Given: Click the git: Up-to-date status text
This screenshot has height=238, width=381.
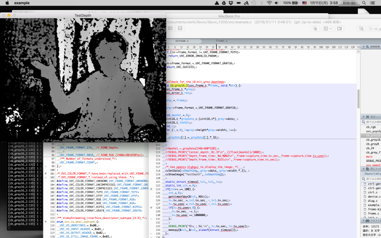Looking at the screenshot, I should coord(307,22).
